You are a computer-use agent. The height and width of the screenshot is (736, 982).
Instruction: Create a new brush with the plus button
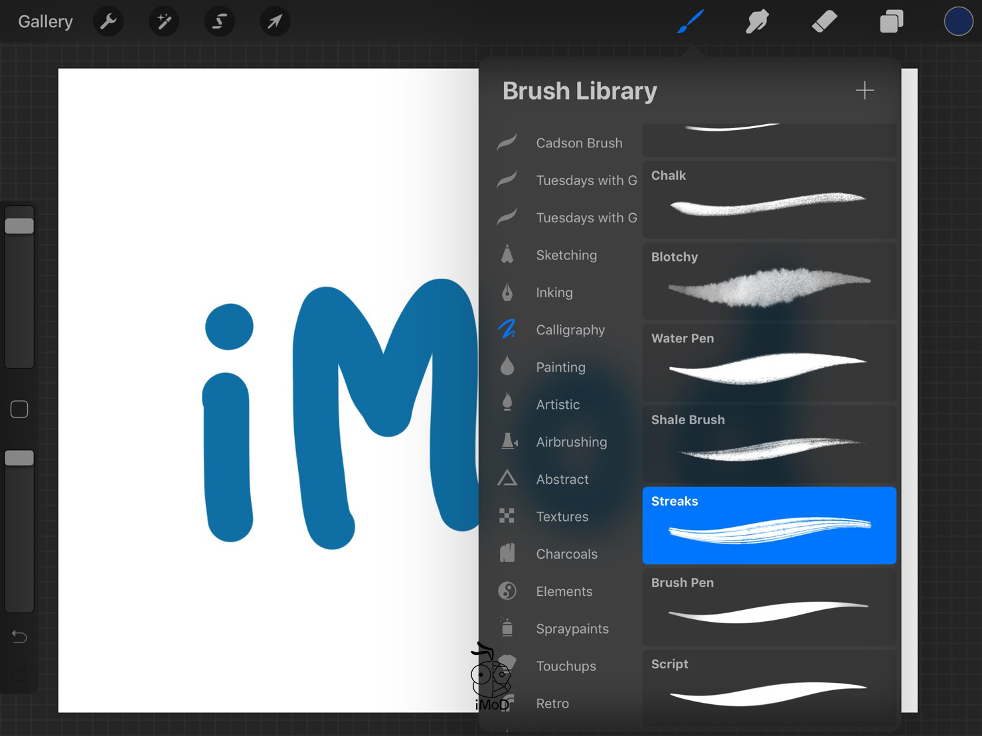click(x=864, y=90)
